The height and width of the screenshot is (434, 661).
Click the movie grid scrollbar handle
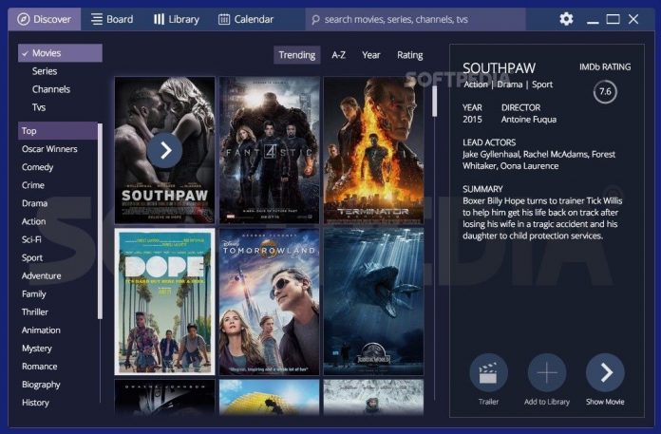pos(434,101)
